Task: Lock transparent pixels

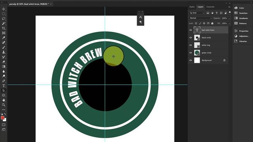Action: [196, 23]
